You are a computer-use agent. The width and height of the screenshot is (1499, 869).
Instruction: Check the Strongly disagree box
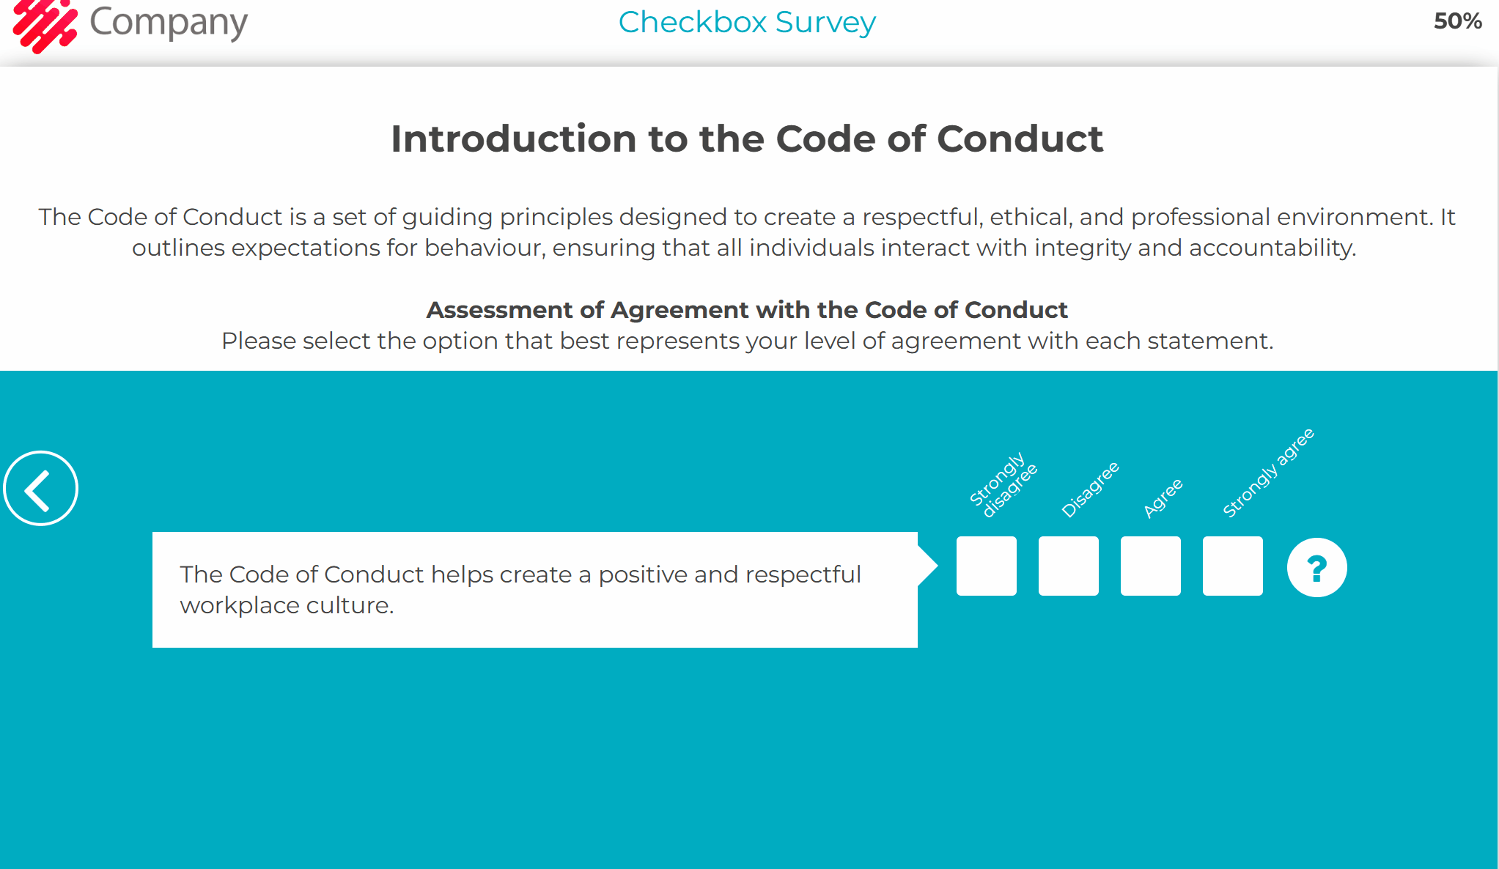pos(986,566)
